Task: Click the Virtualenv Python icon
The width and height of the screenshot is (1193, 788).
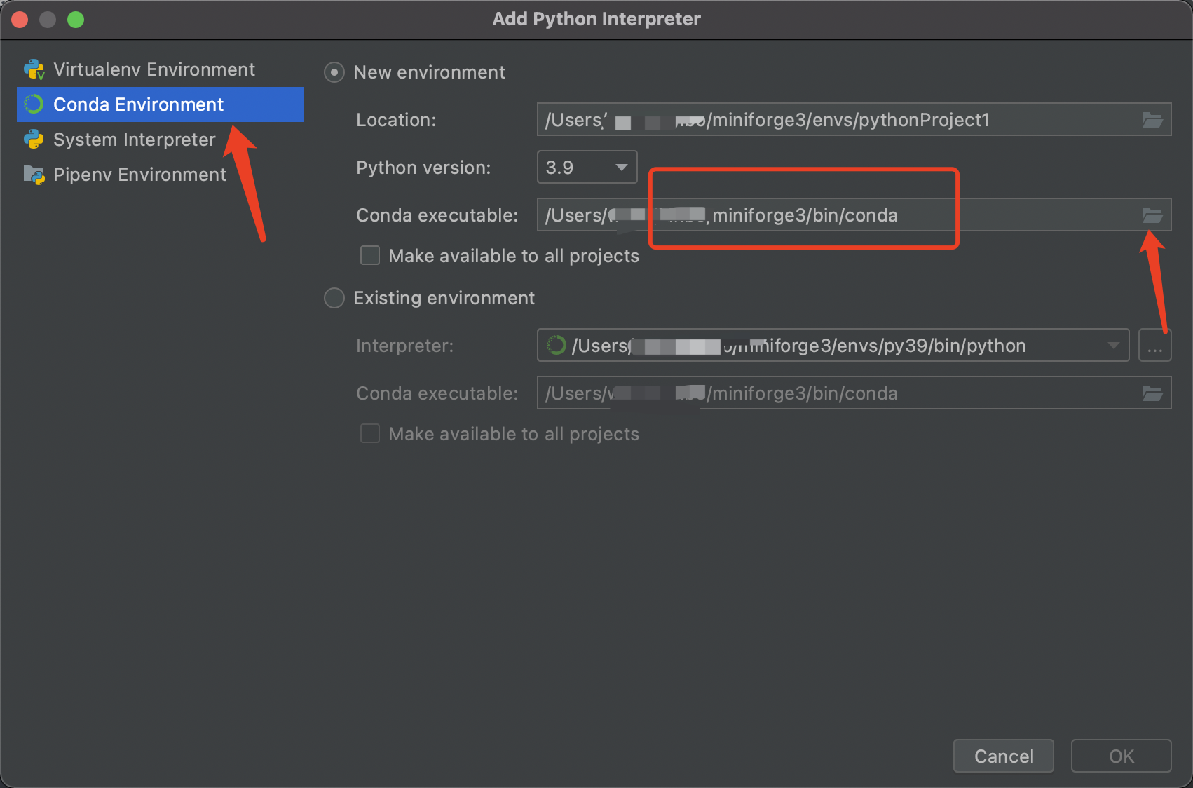Action: coord(34,69)
